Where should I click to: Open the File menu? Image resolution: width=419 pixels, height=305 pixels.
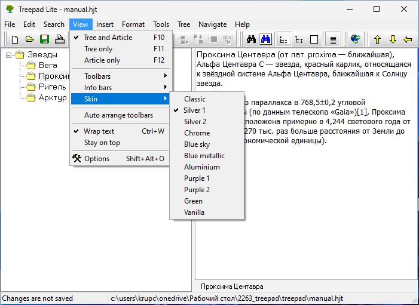click(10, 24)
